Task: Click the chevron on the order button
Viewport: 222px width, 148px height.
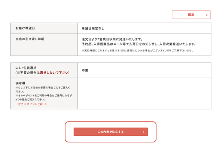Action: click(x=143, y=132)
